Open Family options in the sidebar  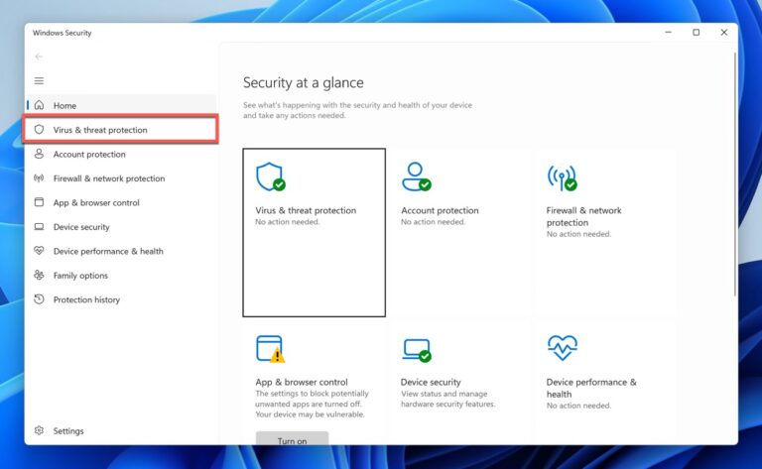click(x=121, y=276)
